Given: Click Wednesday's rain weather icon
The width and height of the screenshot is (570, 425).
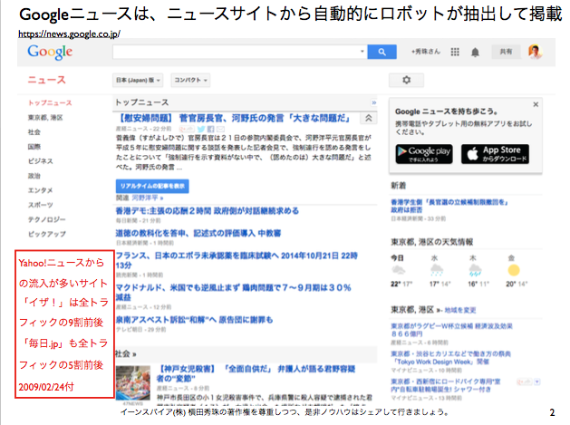Looking at the screenshot, I should click(x=436, y=270).
